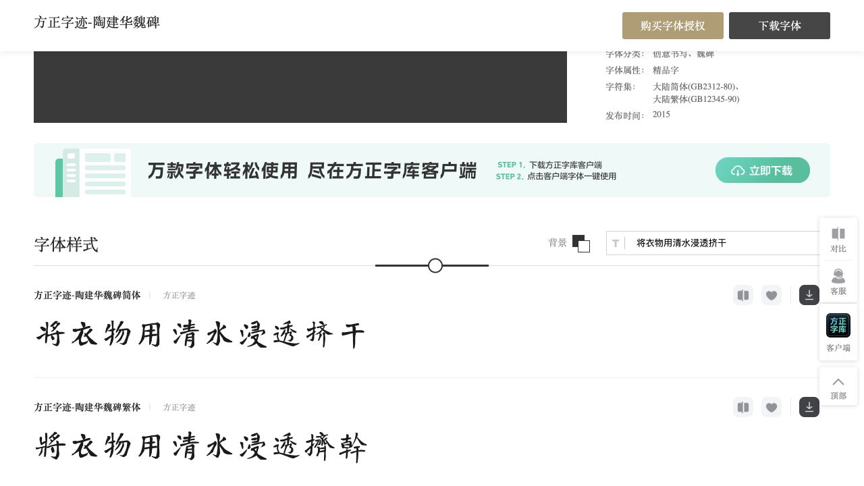The width and height of the screenshot is (864, 486).
Task: Click the 大陆繁体(GB12345-90) charset text
Action: [x=696, y=99]
